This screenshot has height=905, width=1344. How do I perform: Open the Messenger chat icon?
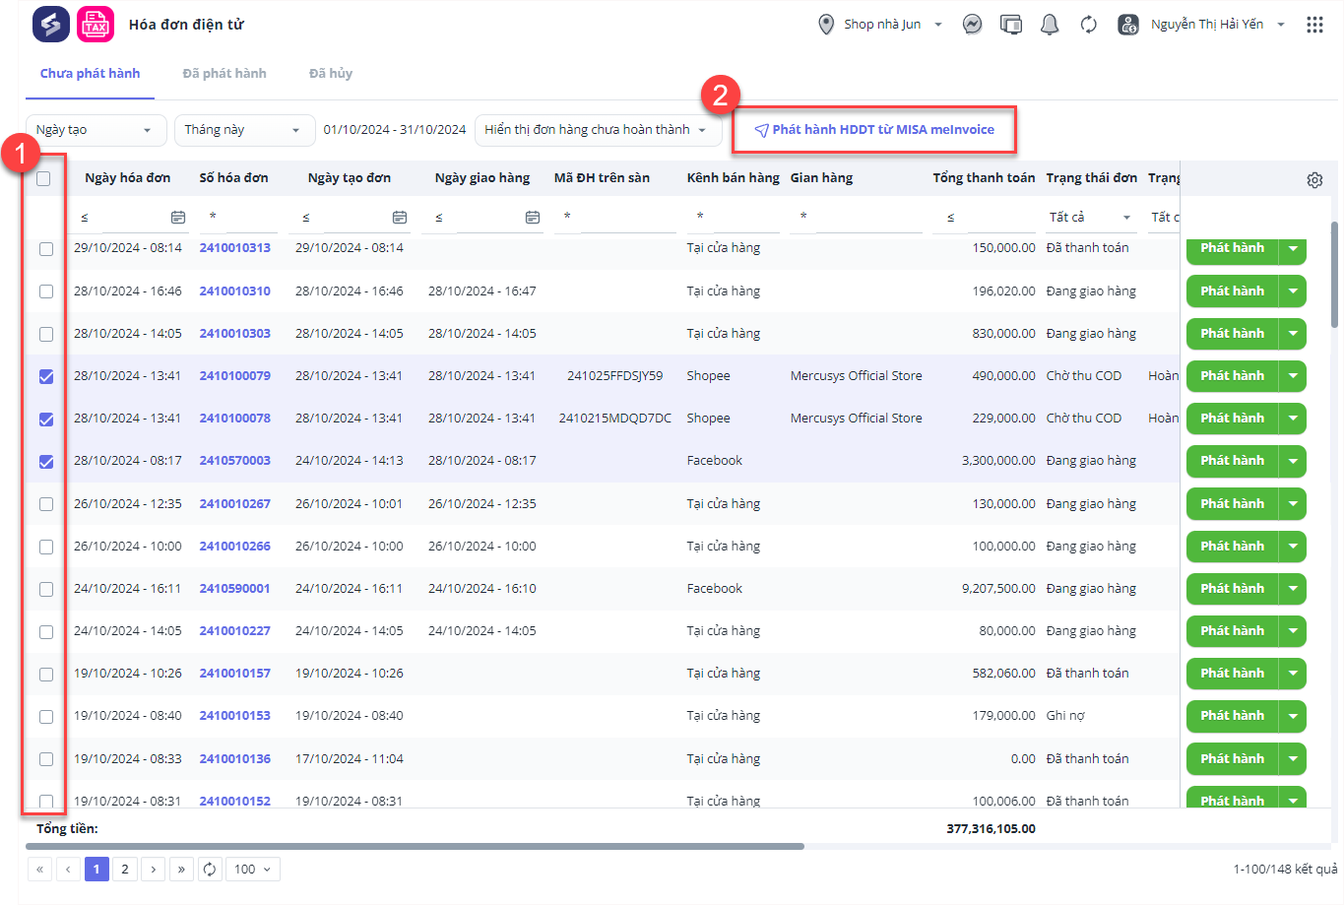972,25
